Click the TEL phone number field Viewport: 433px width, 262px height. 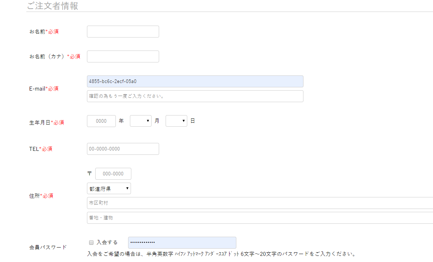[123, 149]
